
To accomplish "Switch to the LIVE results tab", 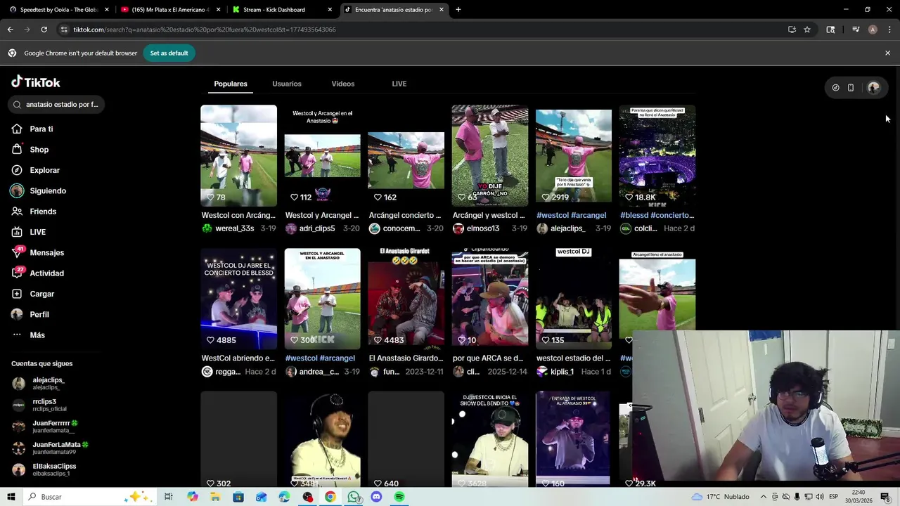I will coord(399,84).
